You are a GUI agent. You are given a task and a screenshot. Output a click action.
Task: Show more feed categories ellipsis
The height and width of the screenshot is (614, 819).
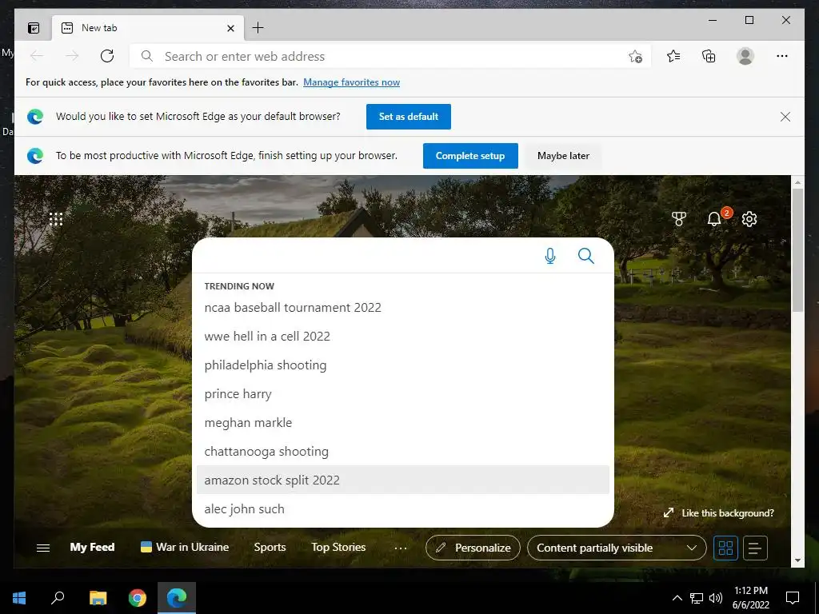401,548
